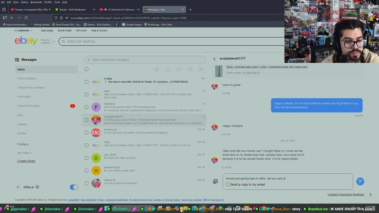Screen dimensions: 379x213
Task: Click the attach image icon beside message box
Action: (x=215, y=181)
